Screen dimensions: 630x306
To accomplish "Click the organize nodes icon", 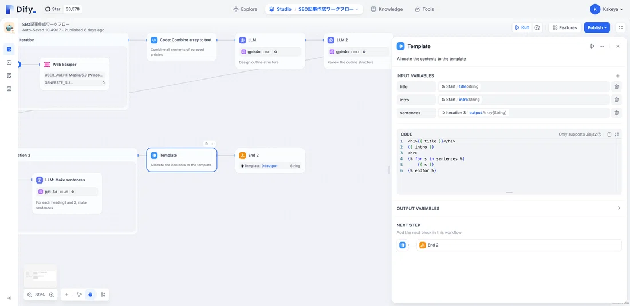I will (x=103, y=295).
